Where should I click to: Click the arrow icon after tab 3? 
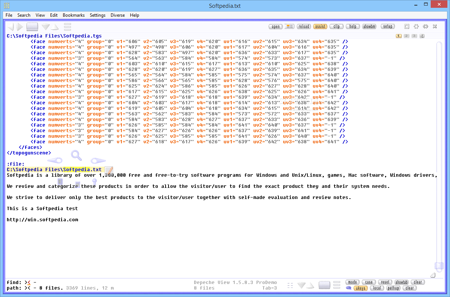click(x=422, y=36)
